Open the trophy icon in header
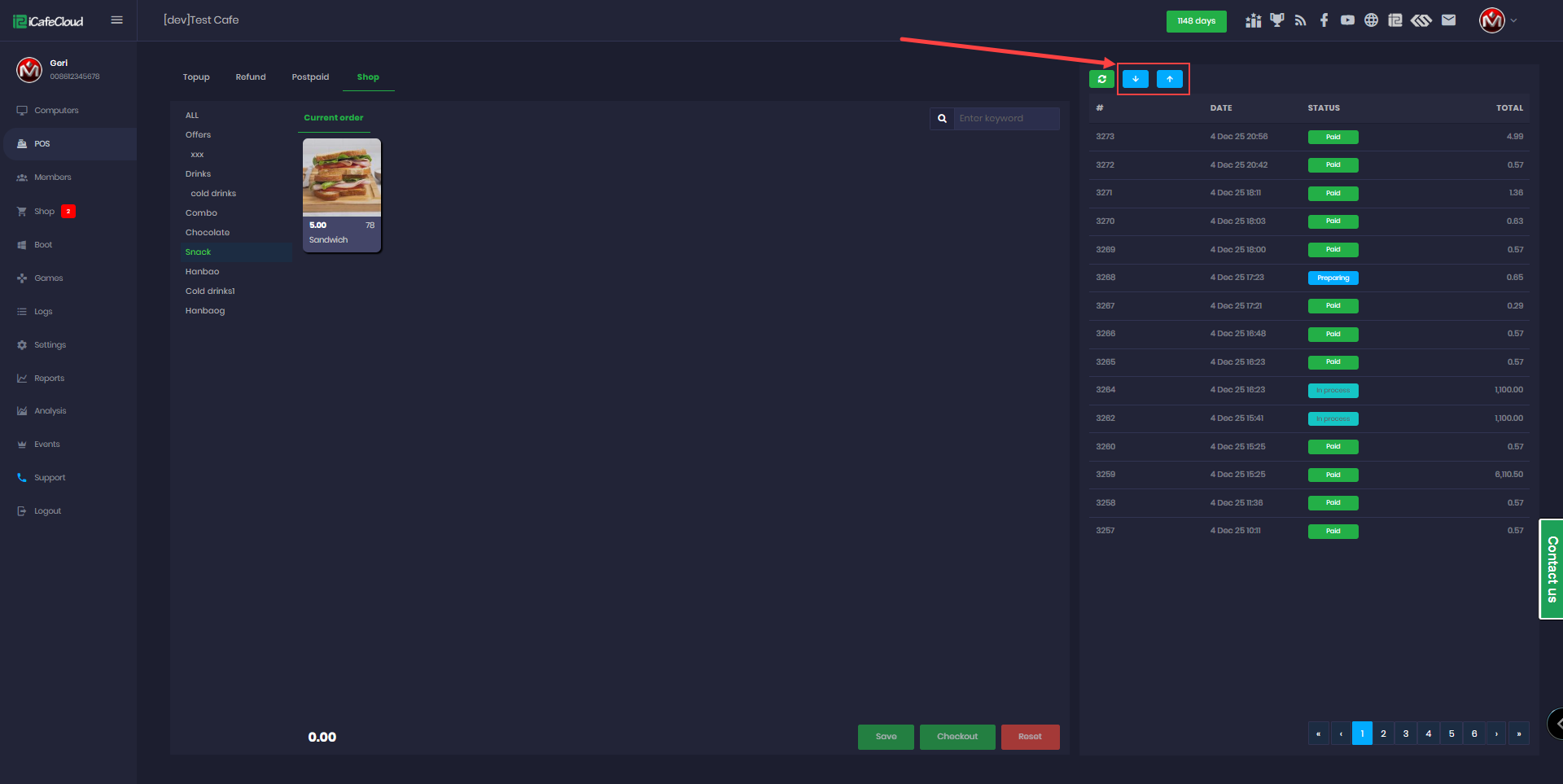The image size is (1563, 784). (x=1276, y=20)
